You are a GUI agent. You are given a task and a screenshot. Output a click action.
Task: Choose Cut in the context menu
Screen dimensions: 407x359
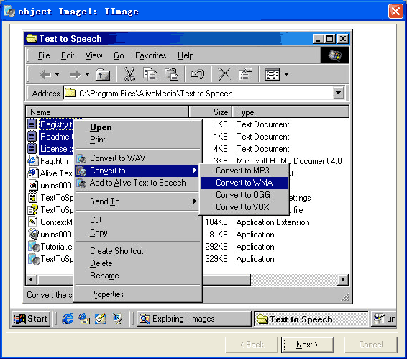(138, 220)
